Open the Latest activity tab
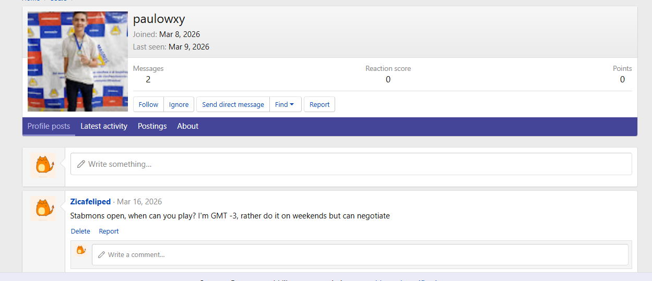 tap(104, 126)
